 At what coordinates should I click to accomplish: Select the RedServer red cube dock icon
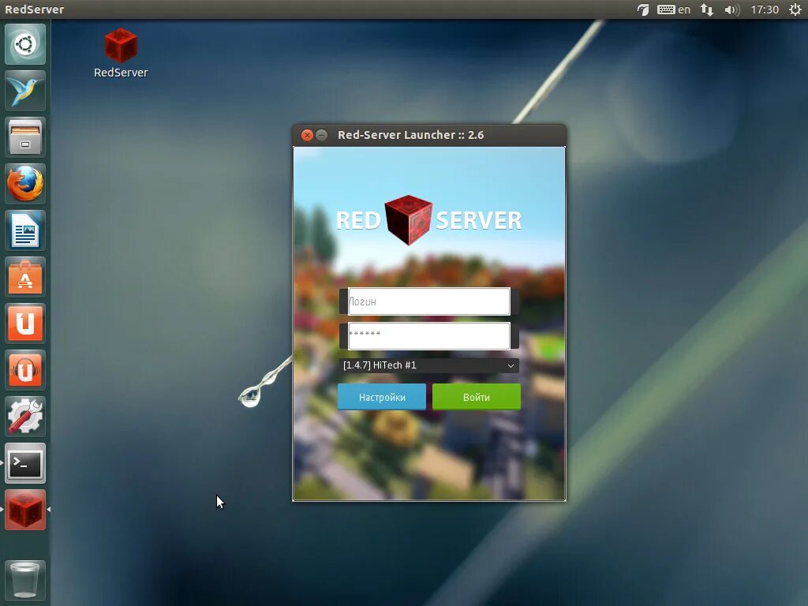click(x=25, y=510)
